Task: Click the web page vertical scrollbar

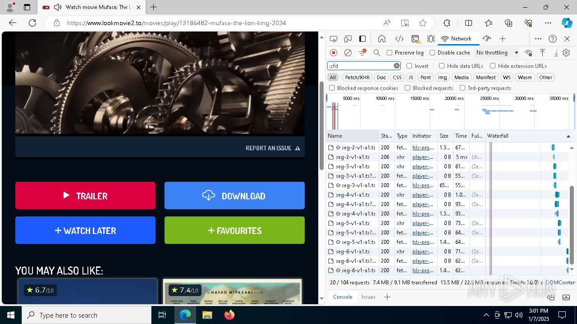Action: [321, 126]
